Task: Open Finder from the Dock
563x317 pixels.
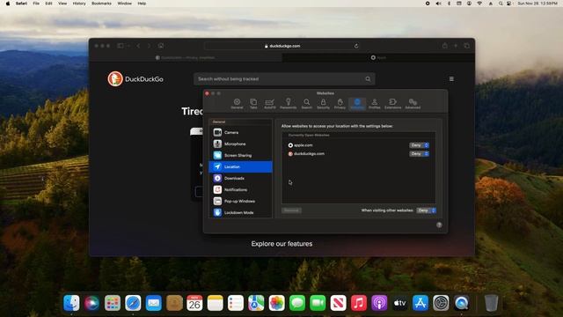Action: click(x=71, y=303)
